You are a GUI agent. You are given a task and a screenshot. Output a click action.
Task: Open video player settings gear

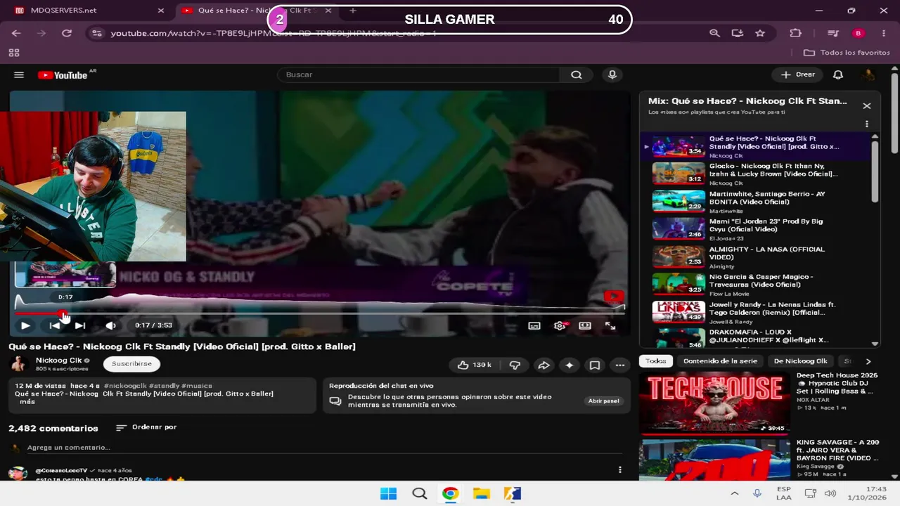(x=560, y=325)
